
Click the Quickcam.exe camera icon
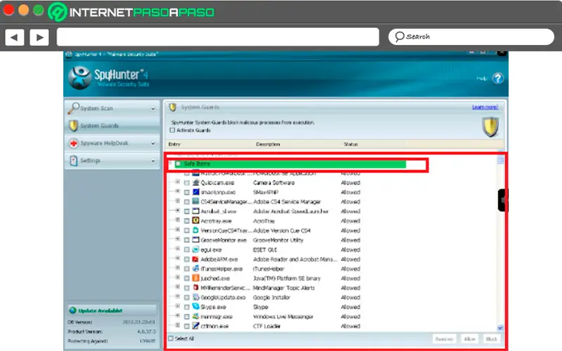[x=196, y=183]
